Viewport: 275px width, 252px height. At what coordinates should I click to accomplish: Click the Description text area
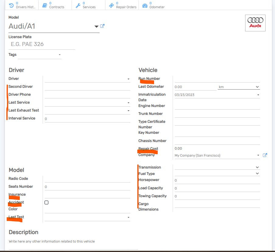point(73,242)
